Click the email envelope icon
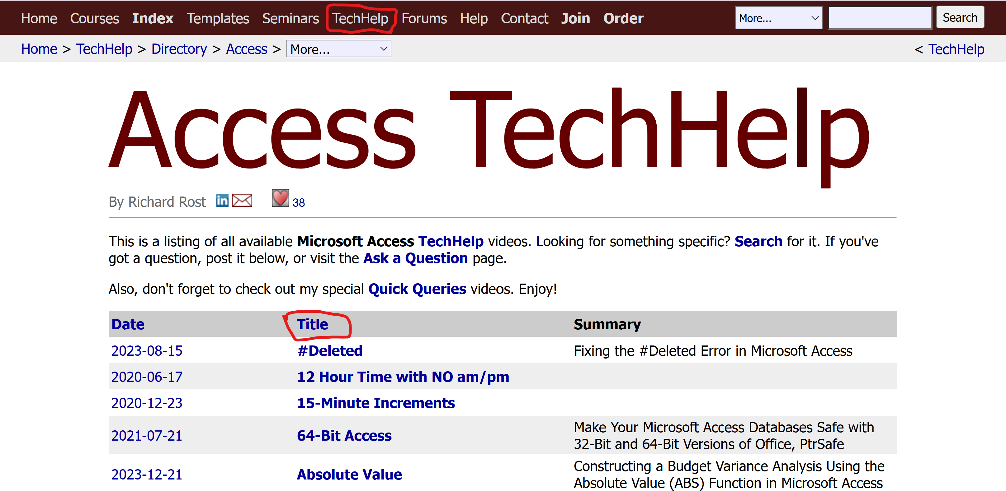The height and width of the screenshot is (491, 1006). [242, 201]
